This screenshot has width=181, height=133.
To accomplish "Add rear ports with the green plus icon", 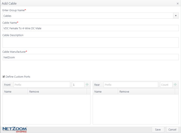I will point(175,84).
